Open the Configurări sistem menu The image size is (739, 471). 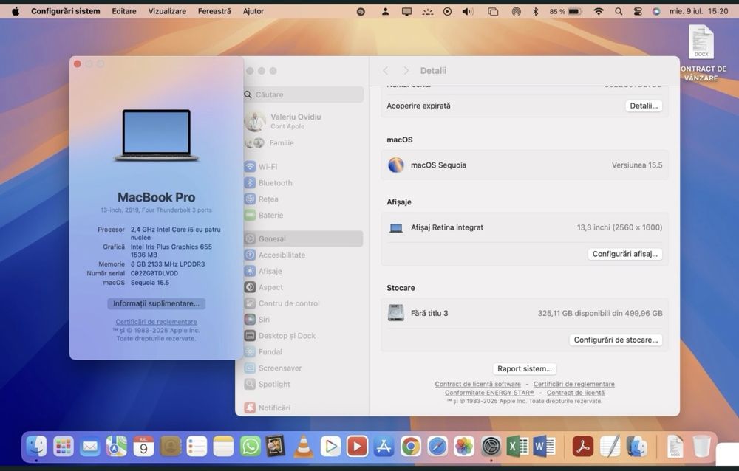click(x=66, y=11)
